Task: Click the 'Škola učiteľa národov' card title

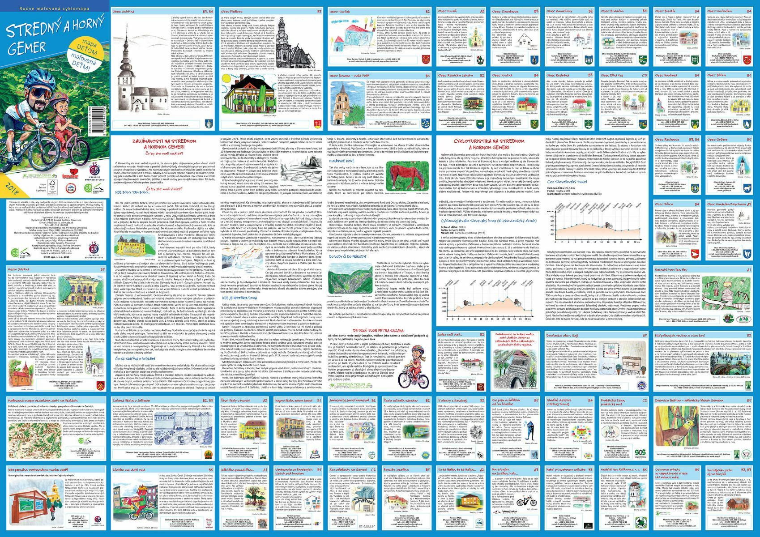Action: (x=401, y=401)
